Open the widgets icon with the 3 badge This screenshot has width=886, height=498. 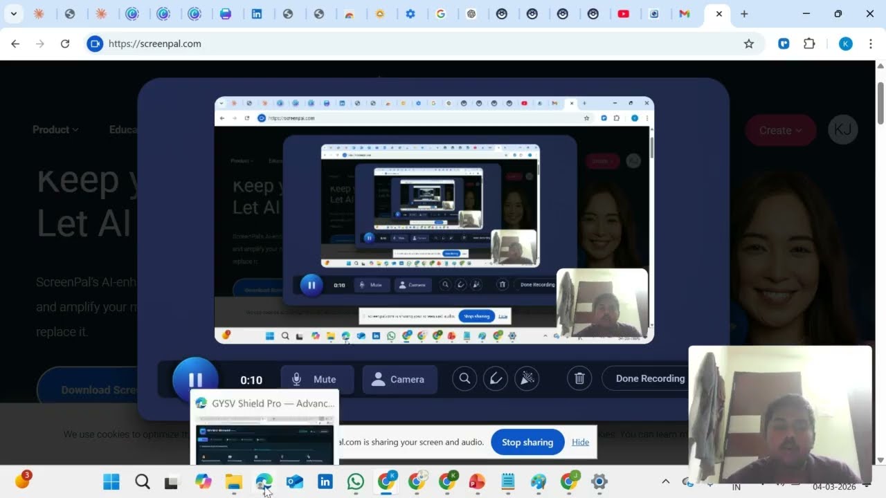coord(23,480)
